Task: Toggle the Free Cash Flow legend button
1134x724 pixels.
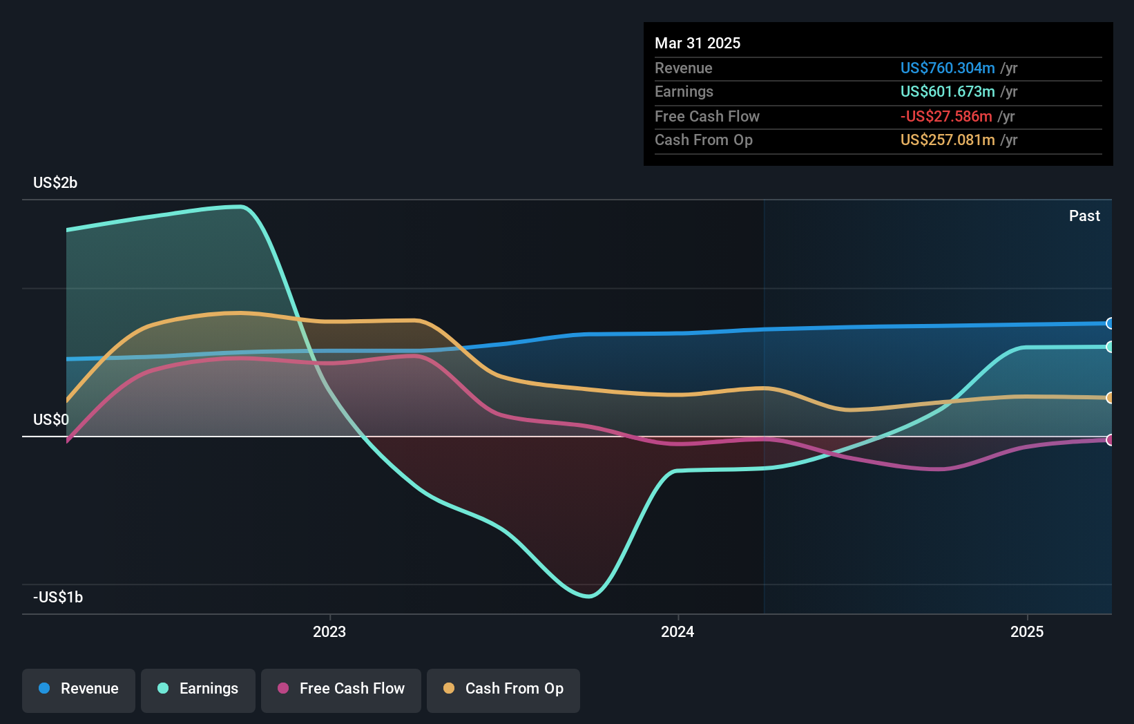Action: pyautogui.click(x=341, y=690)
